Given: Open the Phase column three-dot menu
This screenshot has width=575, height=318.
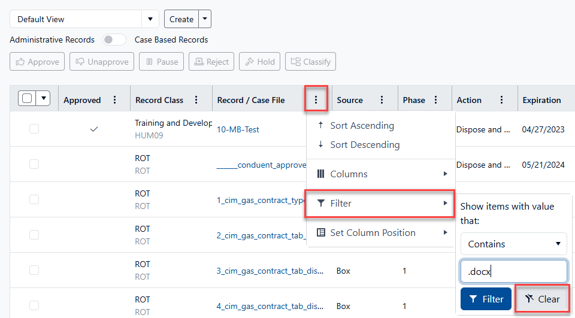Looking at the screenshot, I should click(435, 100).
